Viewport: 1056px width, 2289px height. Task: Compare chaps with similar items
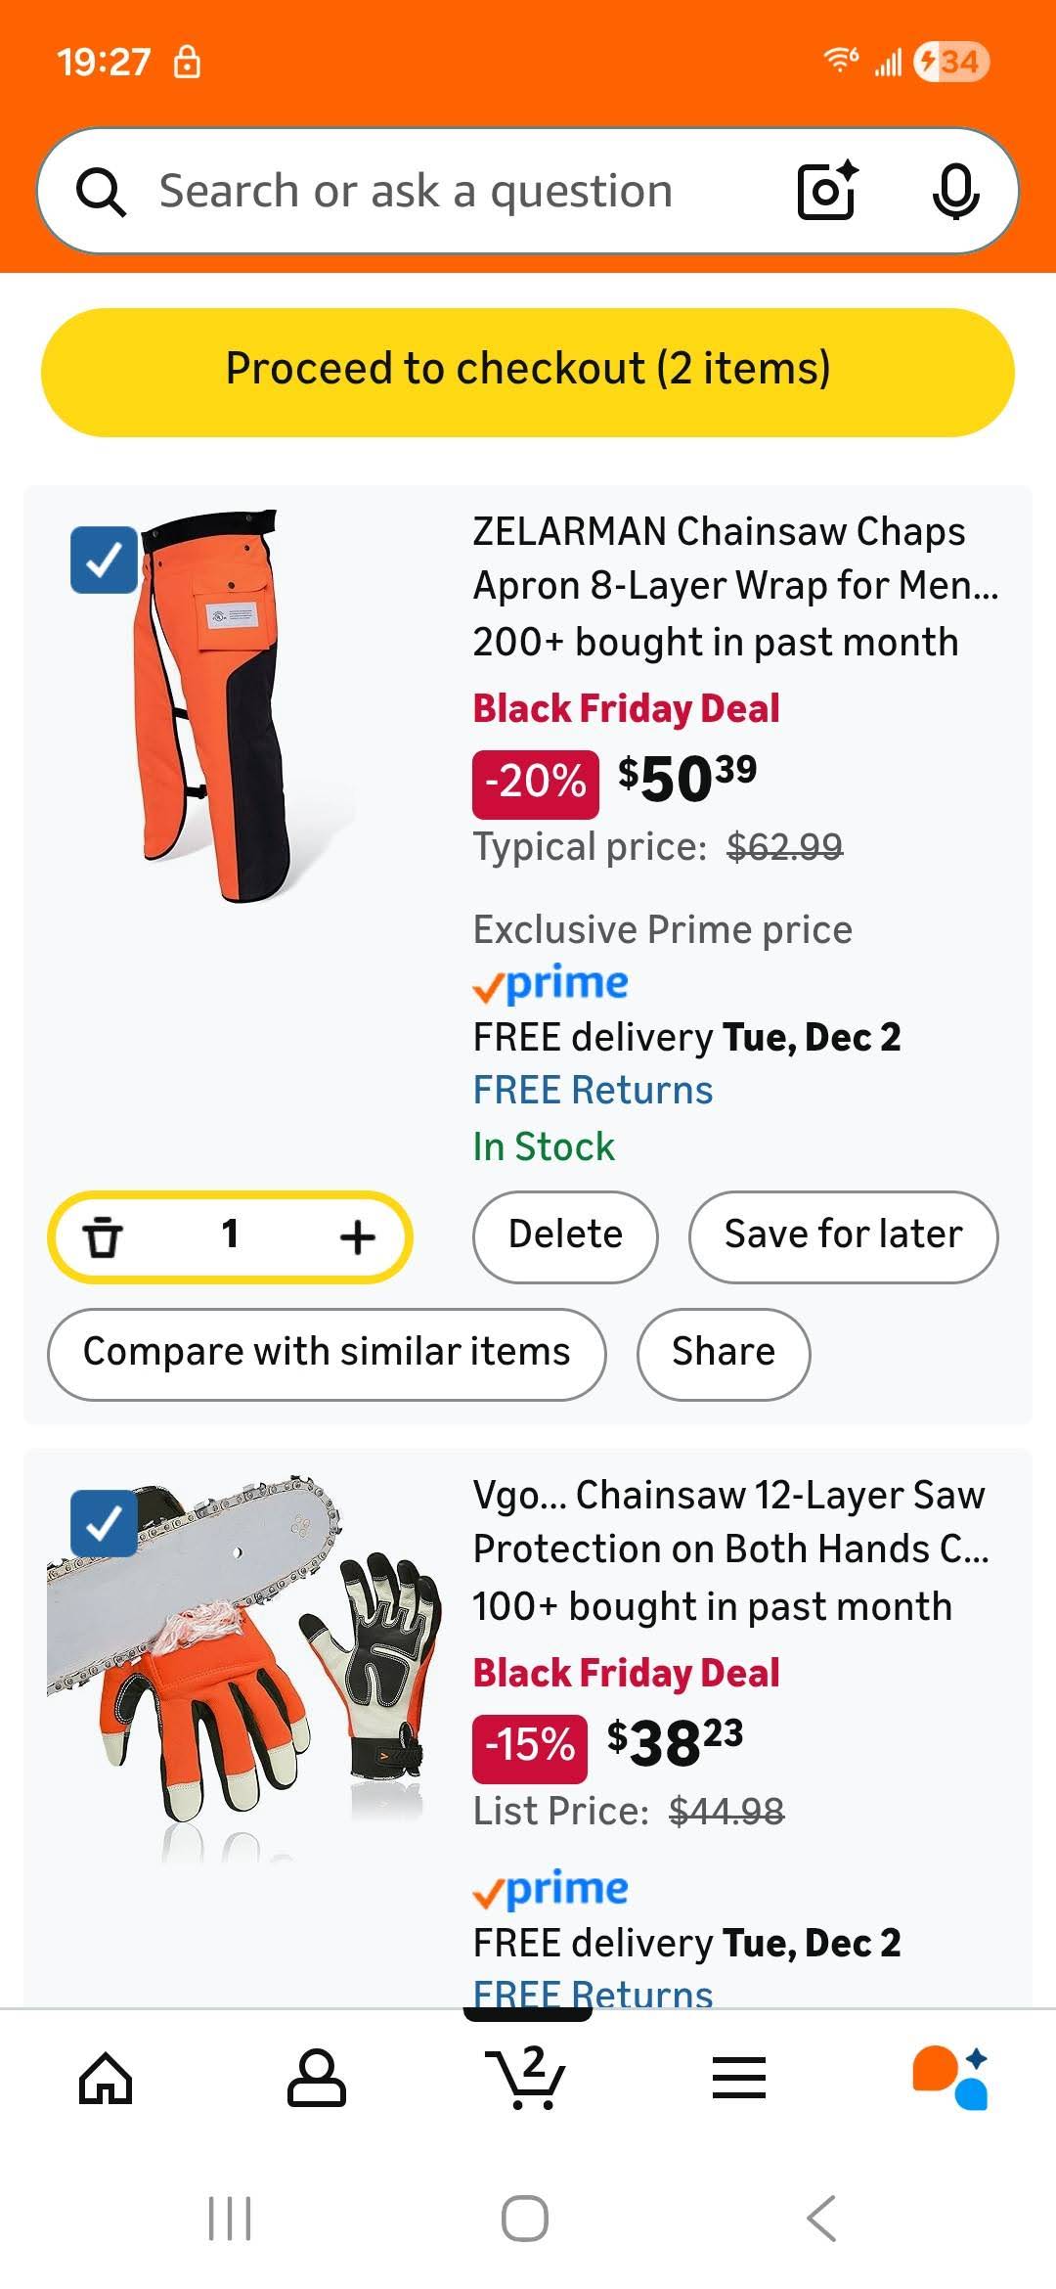tap(327, 1354)
